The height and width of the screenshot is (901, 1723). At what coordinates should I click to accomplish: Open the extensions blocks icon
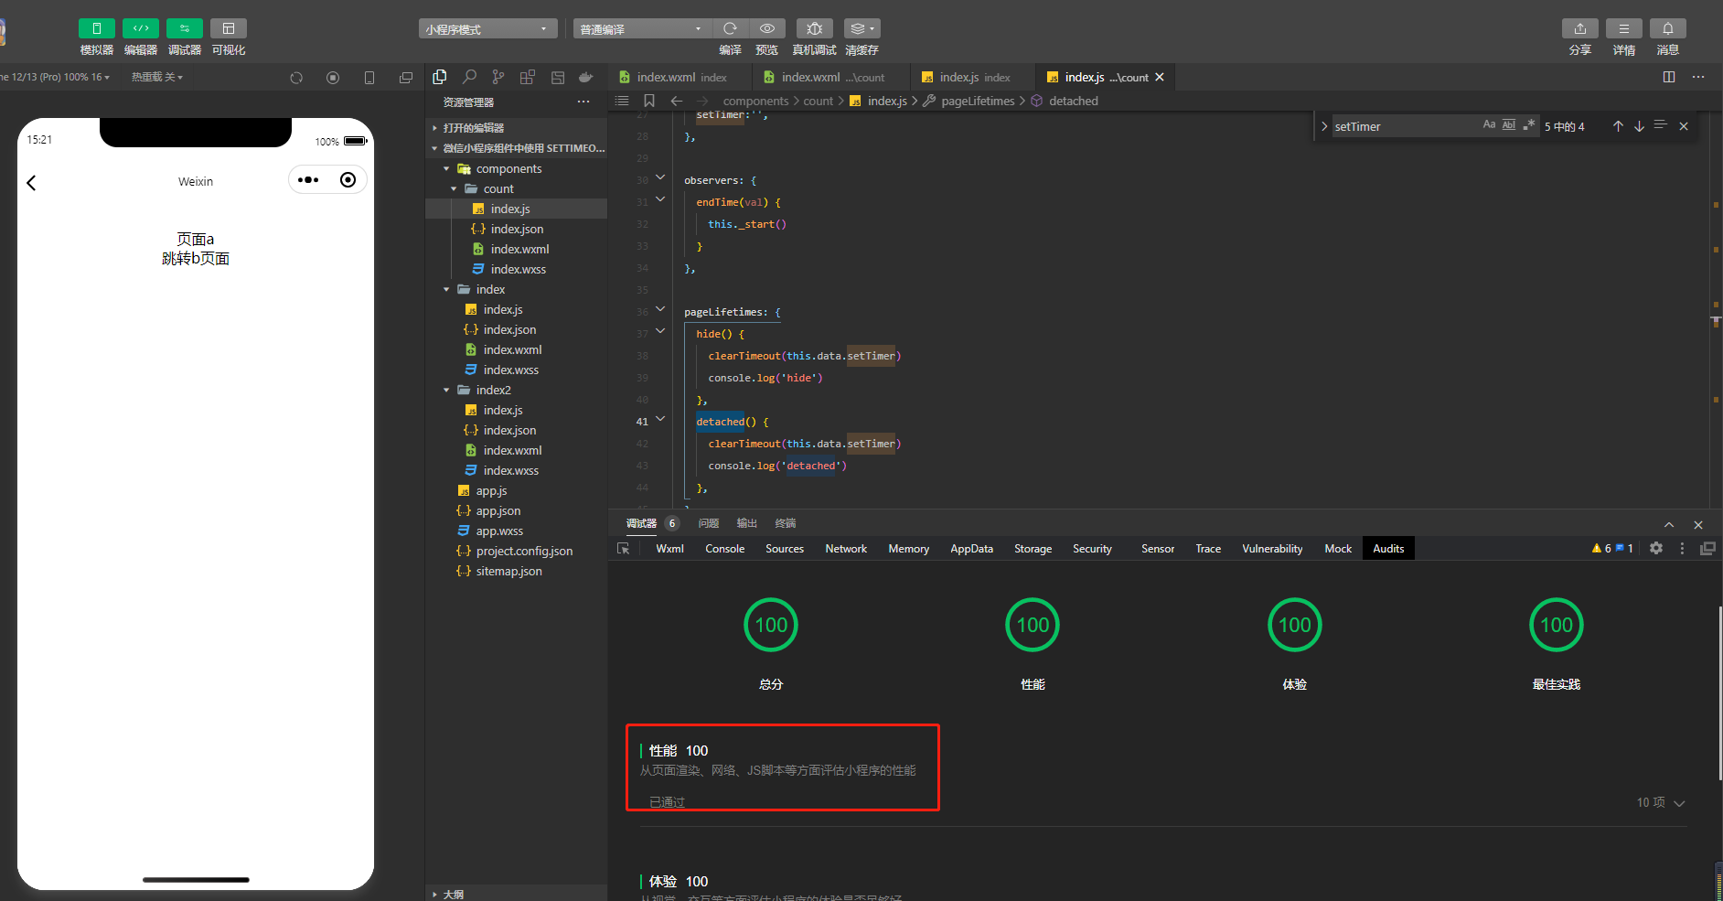click(x=528, y=78)
